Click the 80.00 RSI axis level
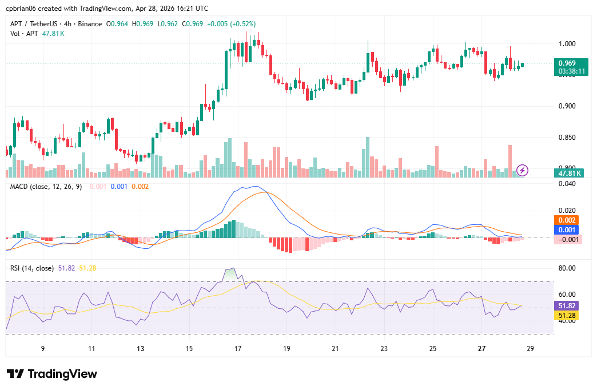This screenshot has width=597, height=391. click(567, 268)
